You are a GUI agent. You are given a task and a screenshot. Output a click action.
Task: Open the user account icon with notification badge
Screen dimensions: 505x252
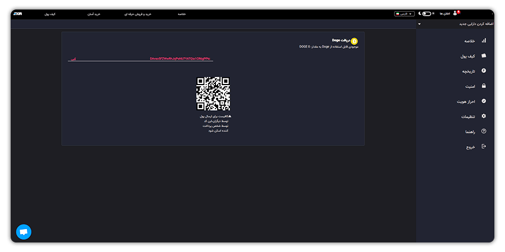456,13
